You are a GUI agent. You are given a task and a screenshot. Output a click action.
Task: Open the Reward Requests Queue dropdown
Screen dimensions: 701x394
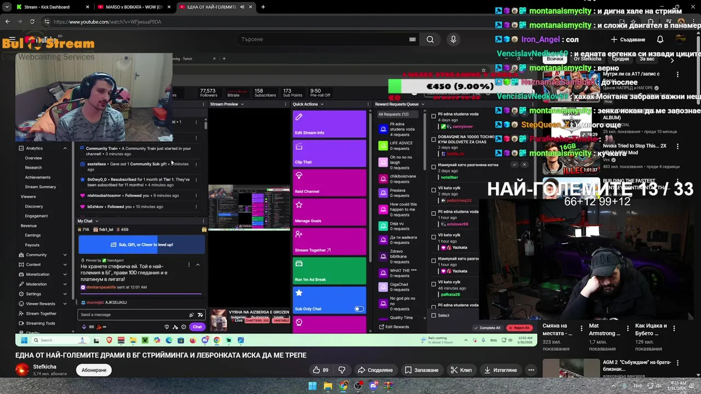tap(423, 104)
